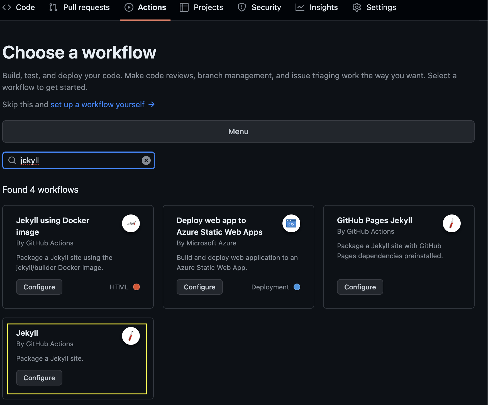Click the Insights graph icon

pos(300,8)
